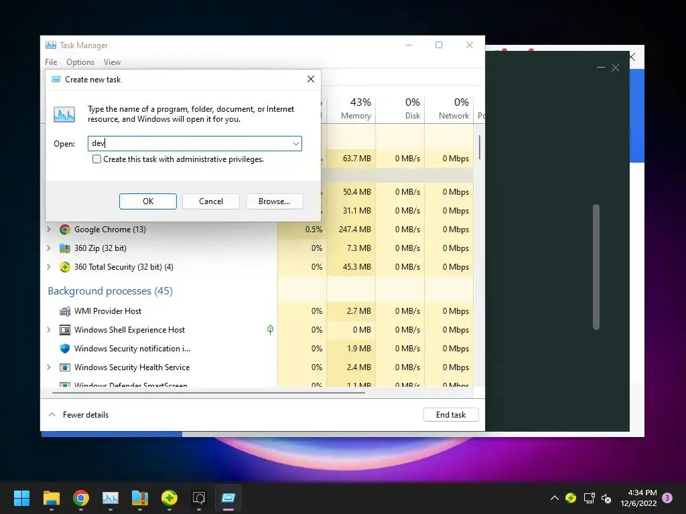Open the dropdown arrow in Open field
Screen dimensions: 686x514
coord(296,143)
